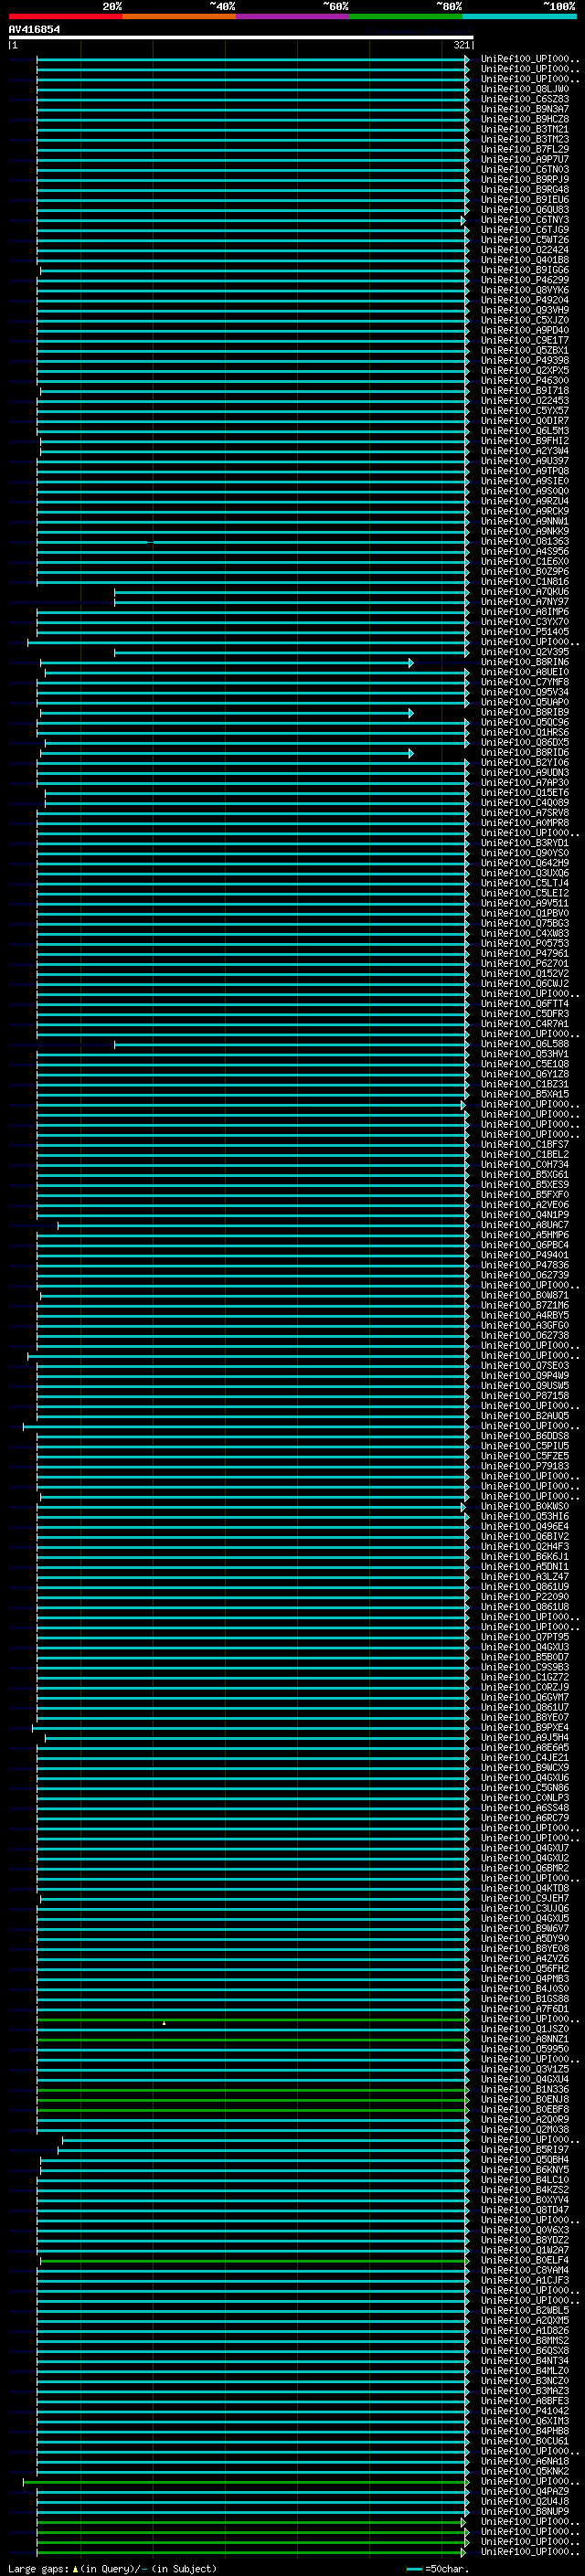Open hit UniRef100_B3TM21
The image size is (585, 2576).
pos(525,129)
